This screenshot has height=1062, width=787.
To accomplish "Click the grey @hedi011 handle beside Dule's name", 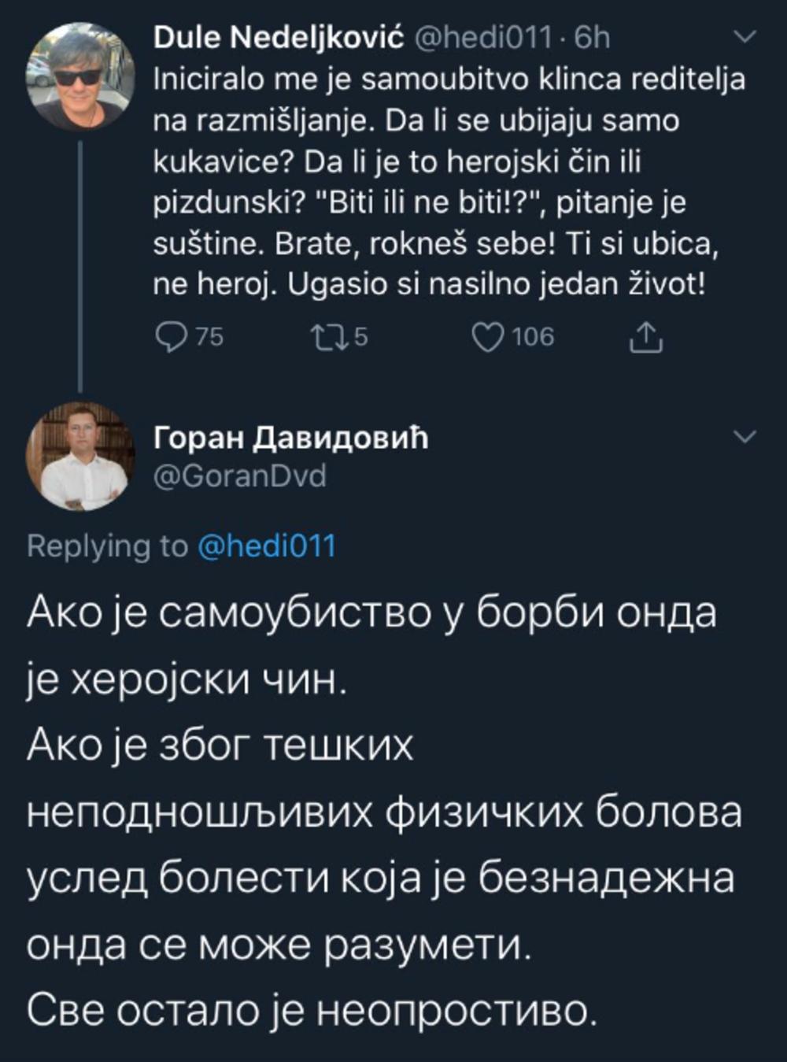I will [x=482, y=37].
